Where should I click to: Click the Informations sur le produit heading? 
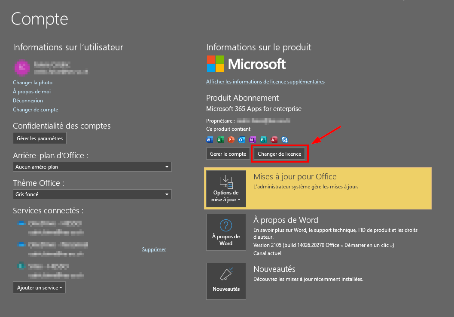coord(259,47)
